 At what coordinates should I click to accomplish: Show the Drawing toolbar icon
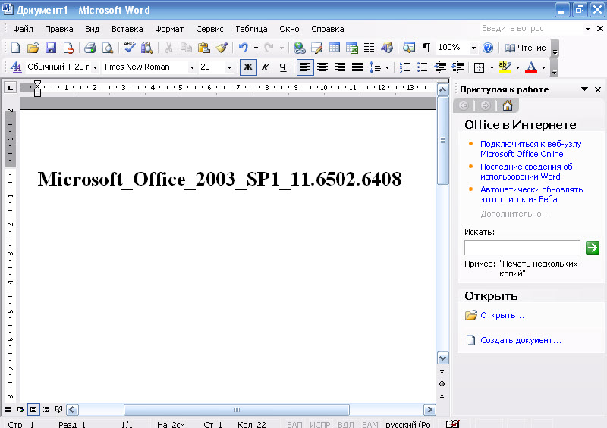(387, 48)
